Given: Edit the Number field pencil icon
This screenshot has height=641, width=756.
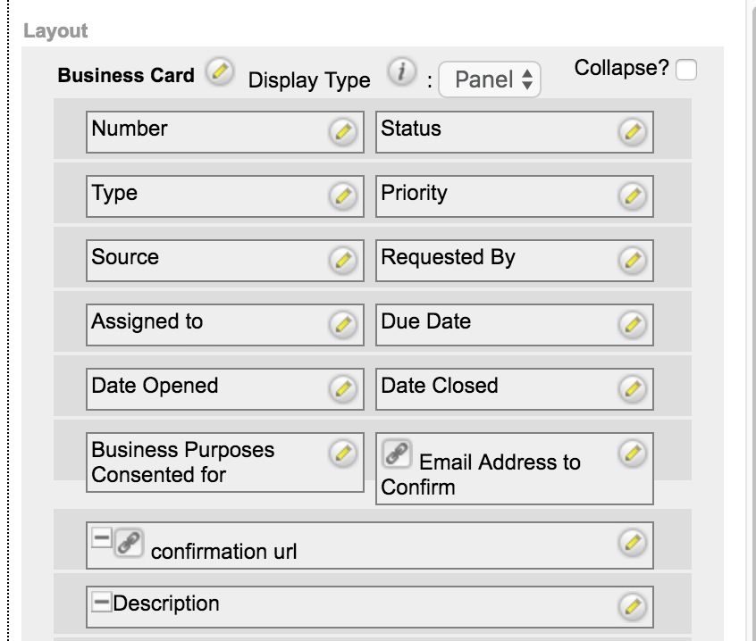Looking at the screenshot, I should pyautogui.click(x=341, y=132).
